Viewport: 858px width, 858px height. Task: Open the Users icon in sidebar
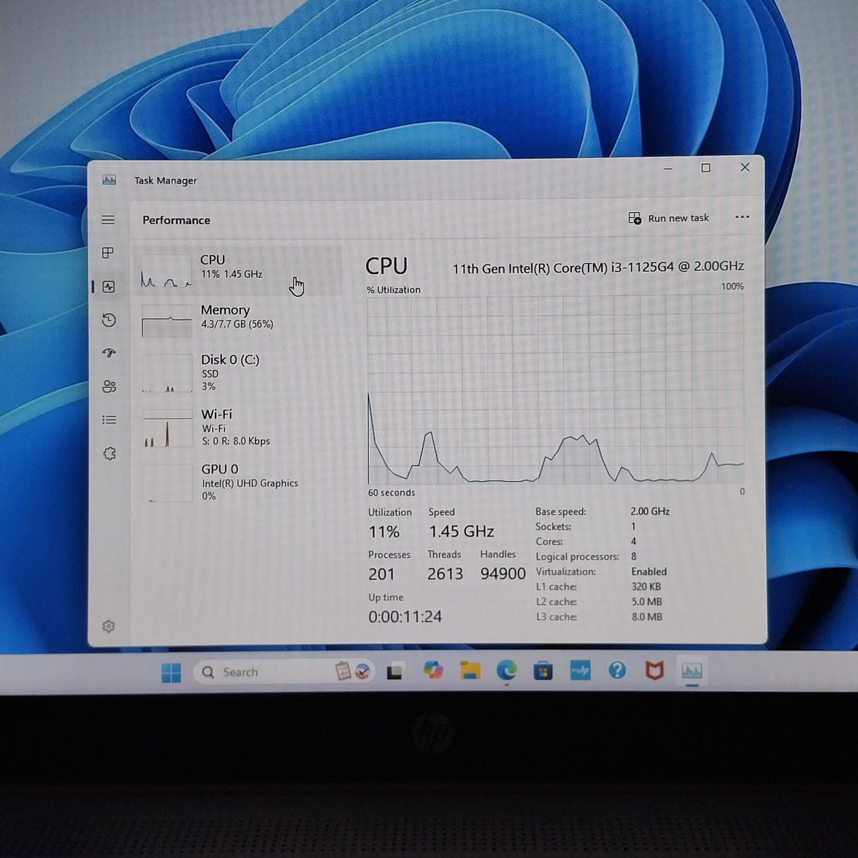[x=109, y=387]
